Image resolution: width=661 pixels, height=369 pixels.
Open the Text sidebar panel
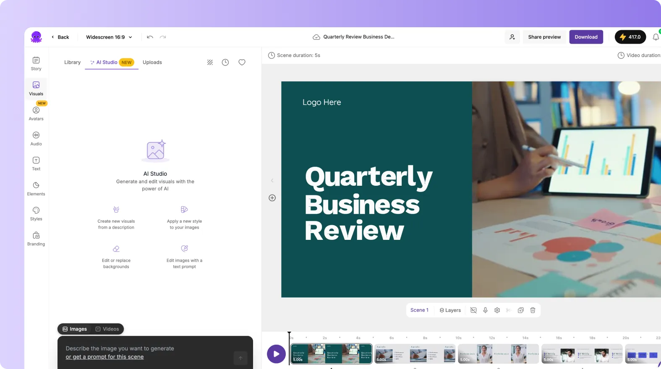tap(36, 164)
